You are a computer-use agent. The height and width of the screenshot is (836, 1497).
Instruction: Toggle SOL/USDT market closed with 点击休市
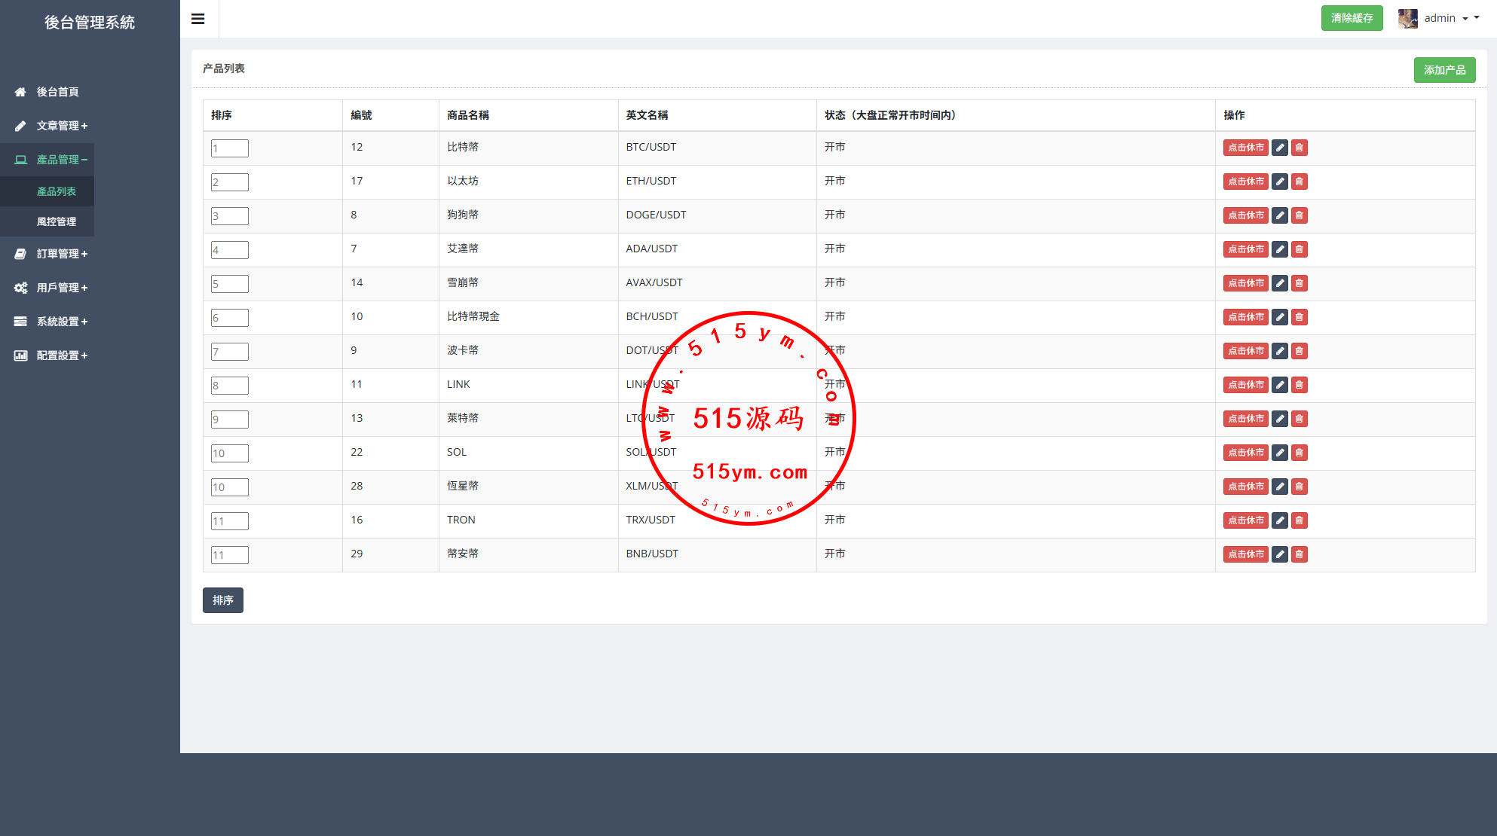(x=1245, y=453)
